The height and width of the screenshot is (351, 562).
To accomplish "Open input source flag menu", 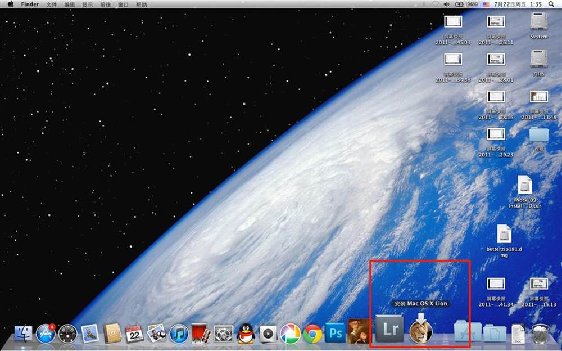I will pyautogui.click(x=486, y=4).
